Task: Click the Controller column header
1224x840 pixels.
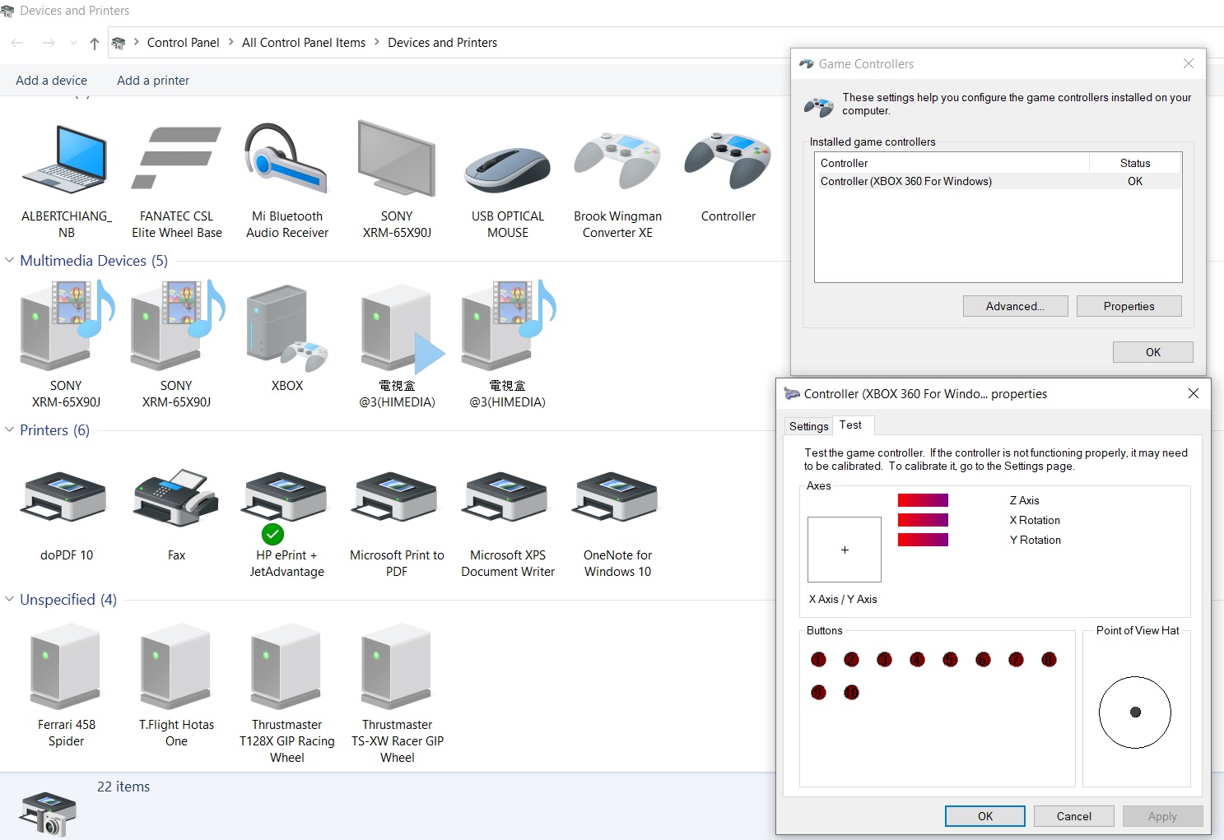Action: coord(952,163)
